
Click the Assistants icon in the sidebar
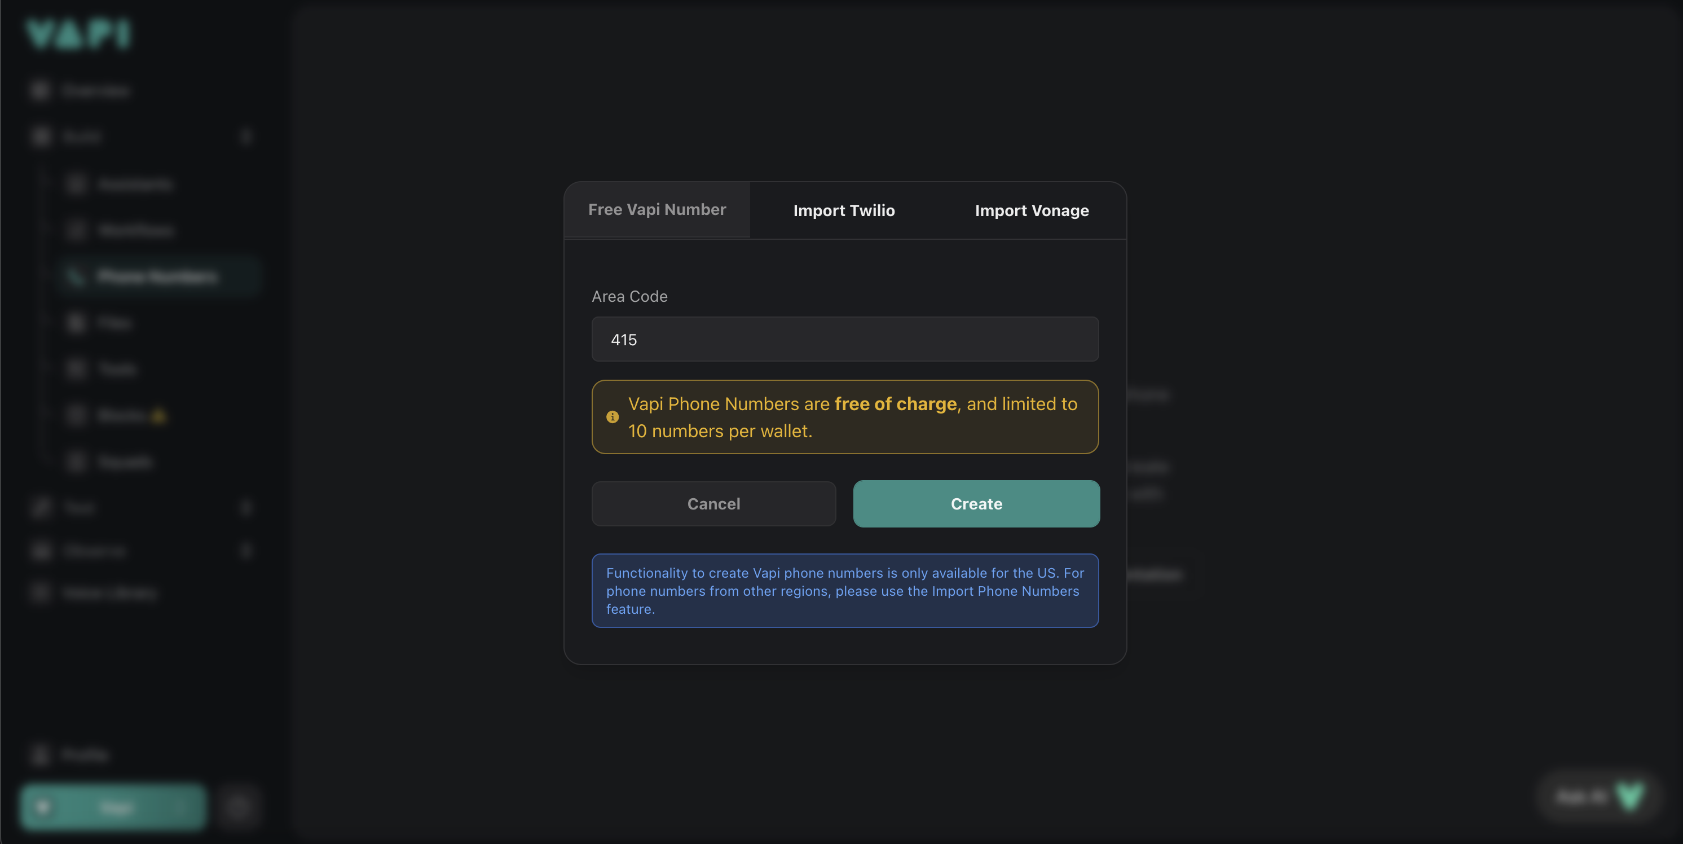[x=77, y=184]
